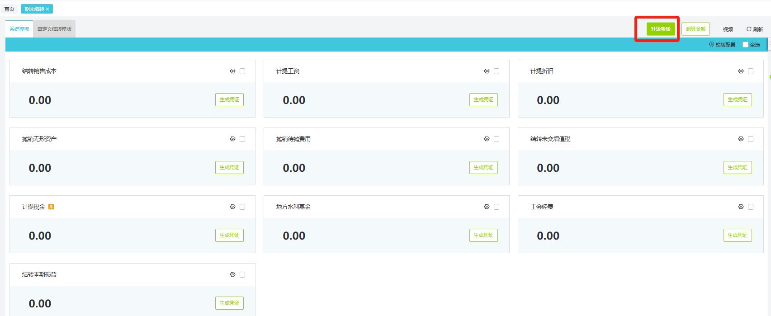Screen dimensions: 771x316
Task: Refresh the page with 刷新
Action: [754, 29]
